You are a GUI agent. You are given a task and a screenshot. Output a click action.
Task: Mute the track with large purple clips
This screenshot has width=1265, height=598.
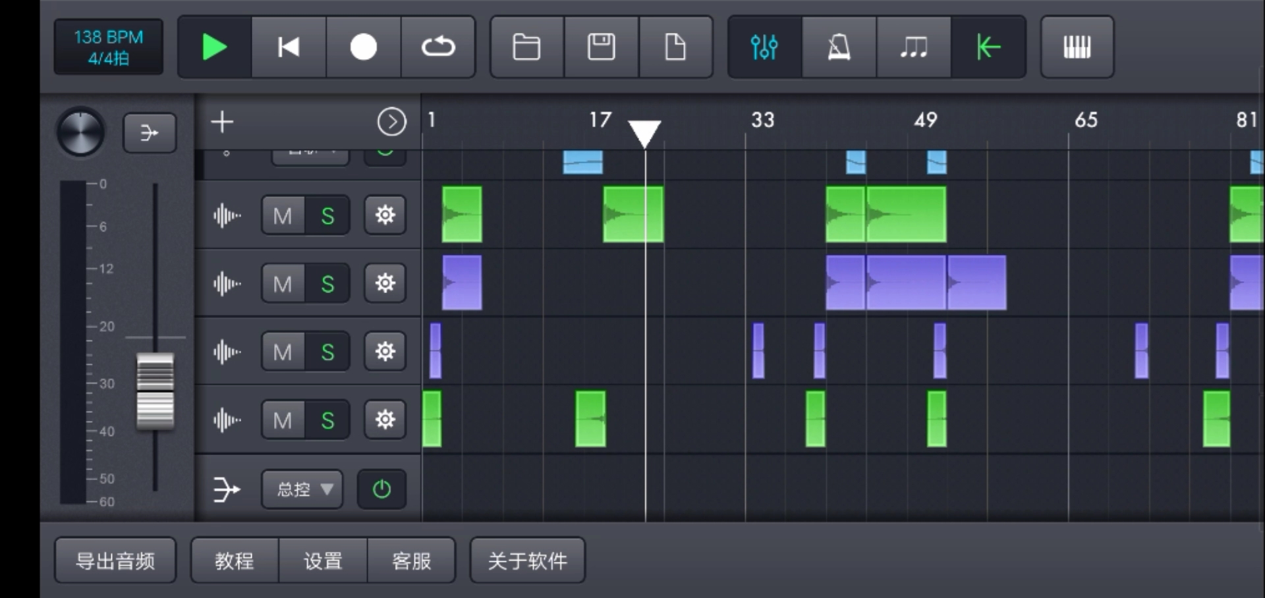[283, 284]
